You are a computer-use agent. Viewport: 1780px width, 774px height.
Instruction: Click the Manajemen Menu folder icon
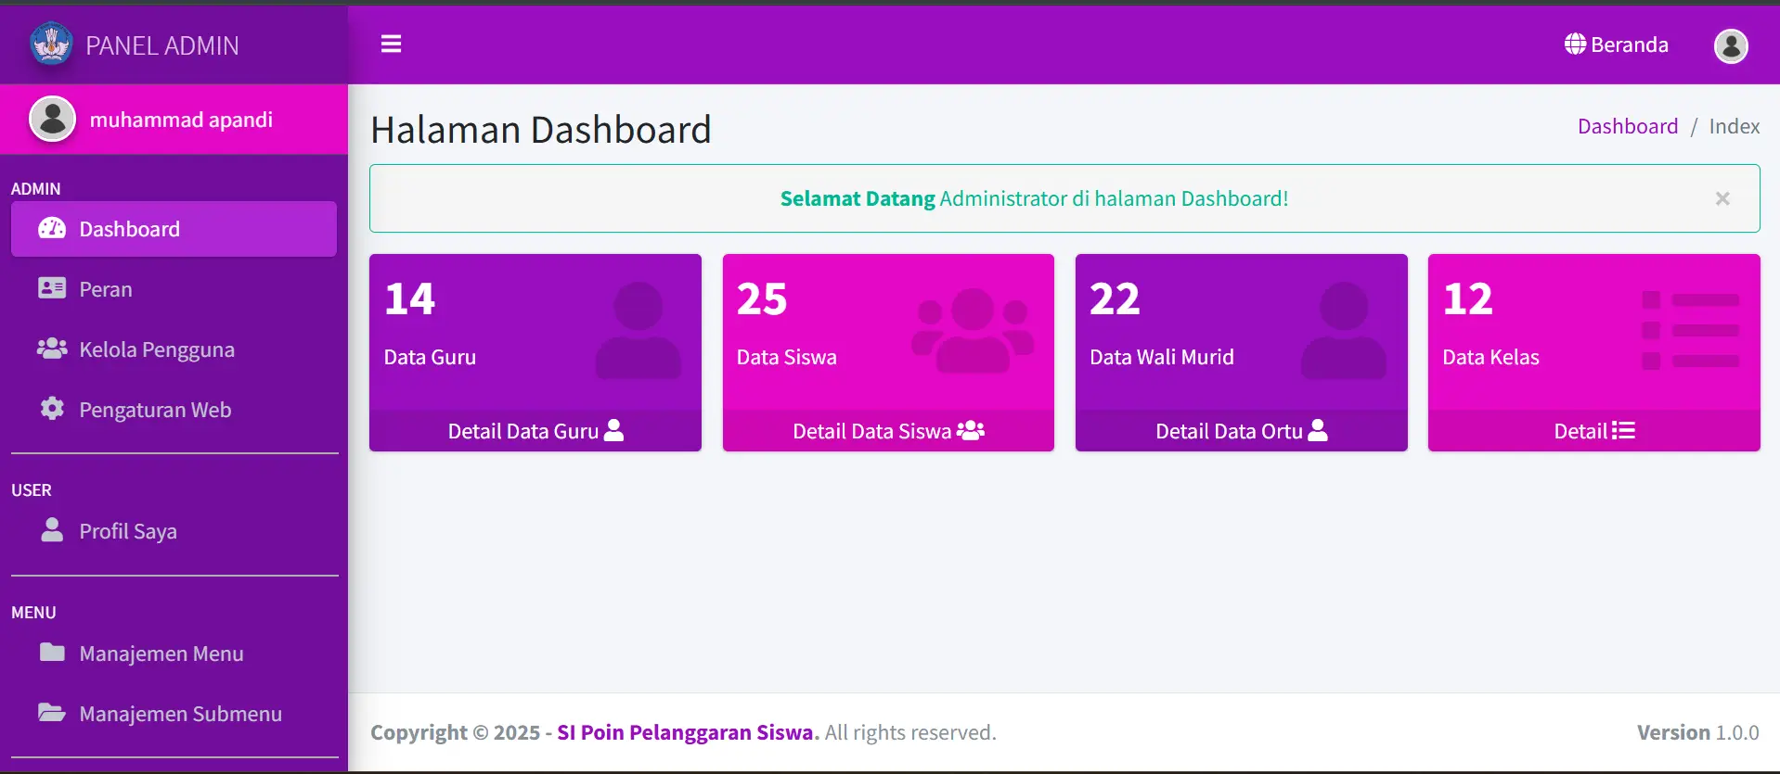[52, 653]
